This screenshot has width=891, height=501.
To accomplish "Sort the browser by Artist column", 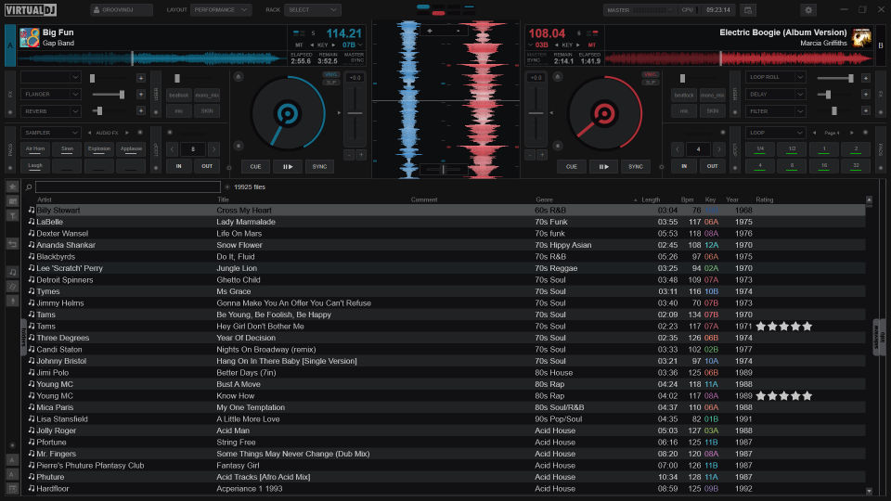I will (x=45, y=200).
